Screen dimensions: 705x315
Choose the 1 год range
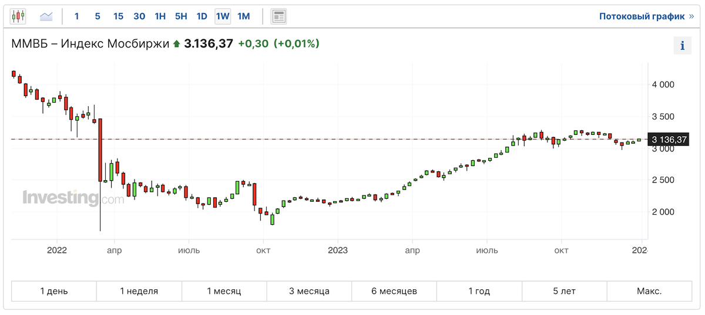(x=479, y=291)
